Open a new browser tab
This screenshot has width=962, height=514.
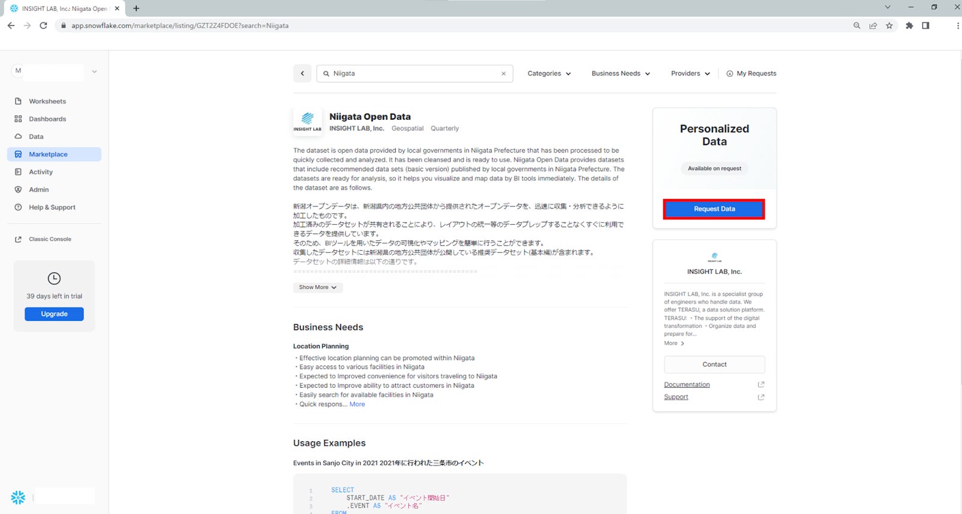click(136, 8)
